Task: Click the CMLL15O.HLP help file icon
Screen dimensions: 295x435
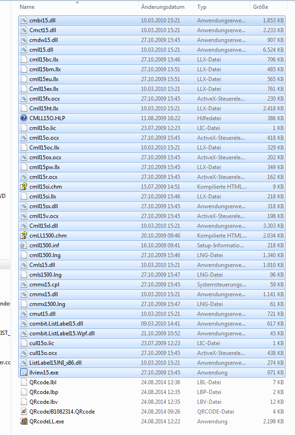Action: (x=24, y=118)
